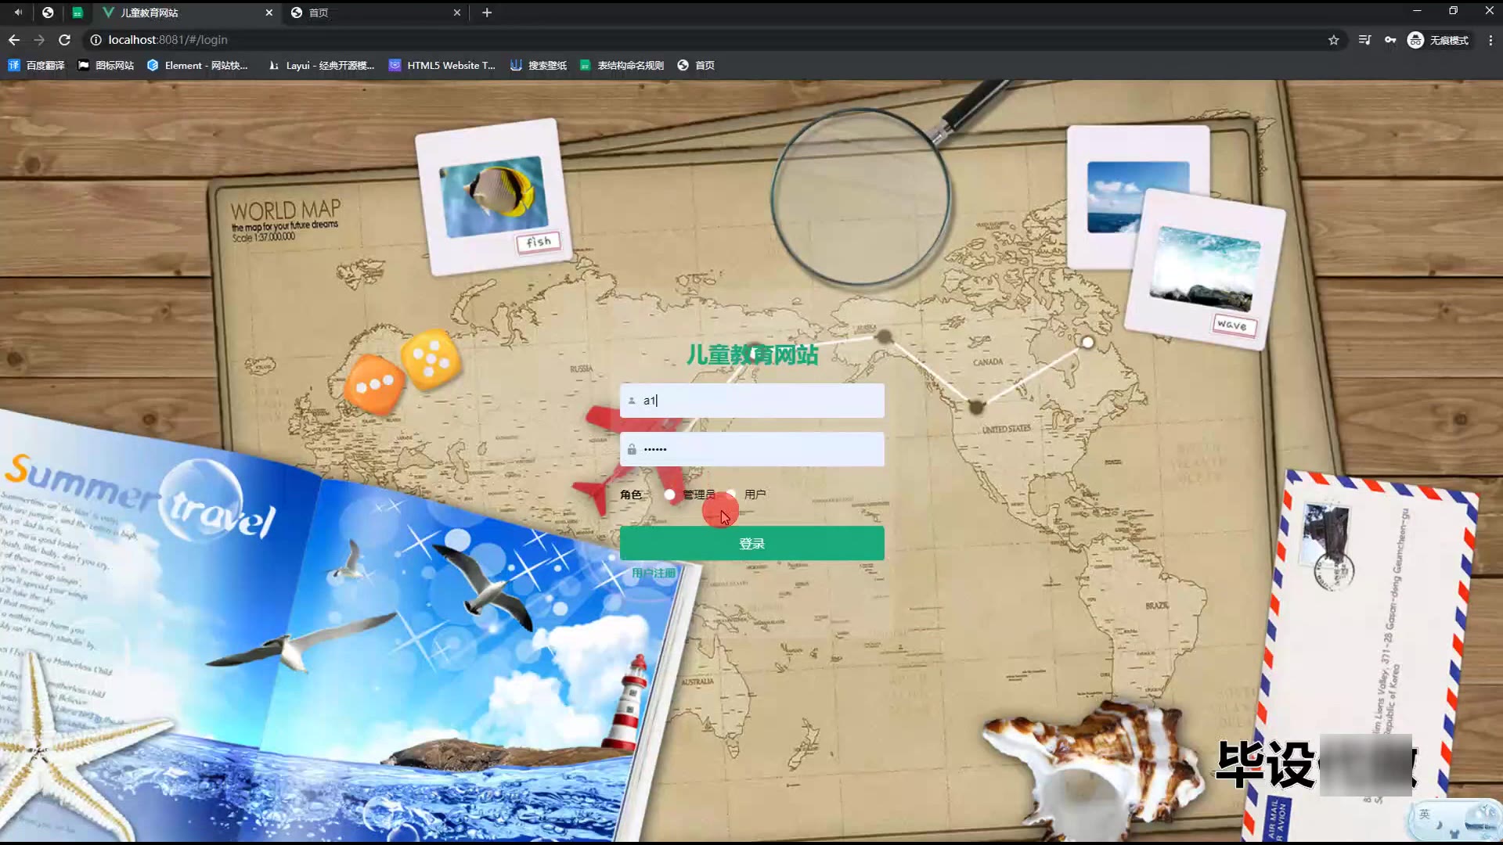This screenshot has width=1503, height=845.
Task: Open the media control icon in toolbar
Action: click(1364, 40)
